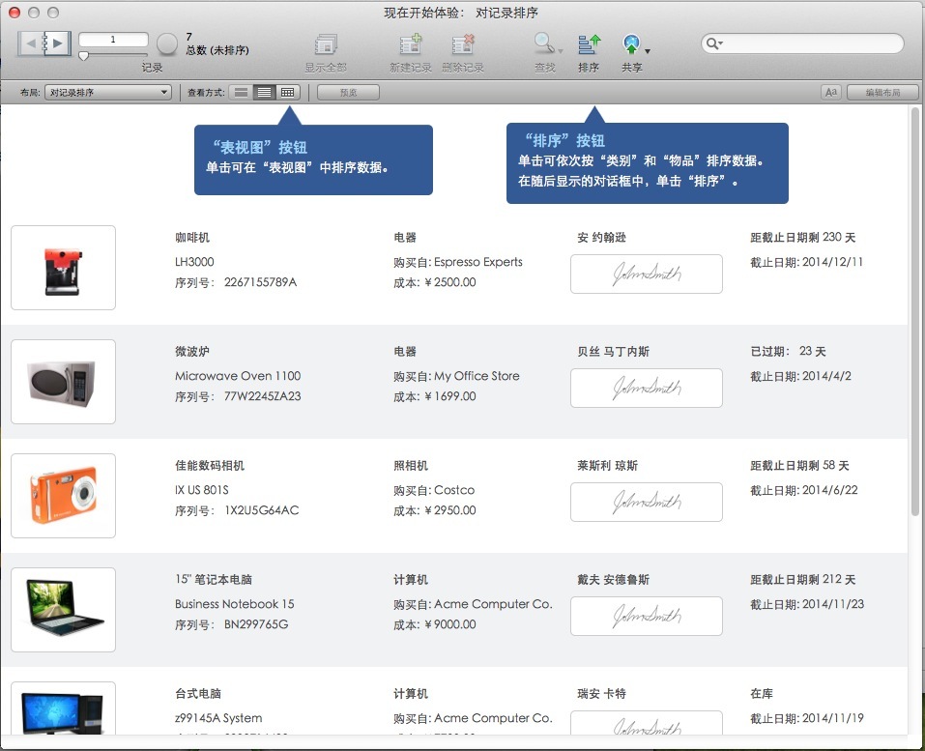
Task: Open the layout (布局) dropdown menu
Action: (108, 93)
